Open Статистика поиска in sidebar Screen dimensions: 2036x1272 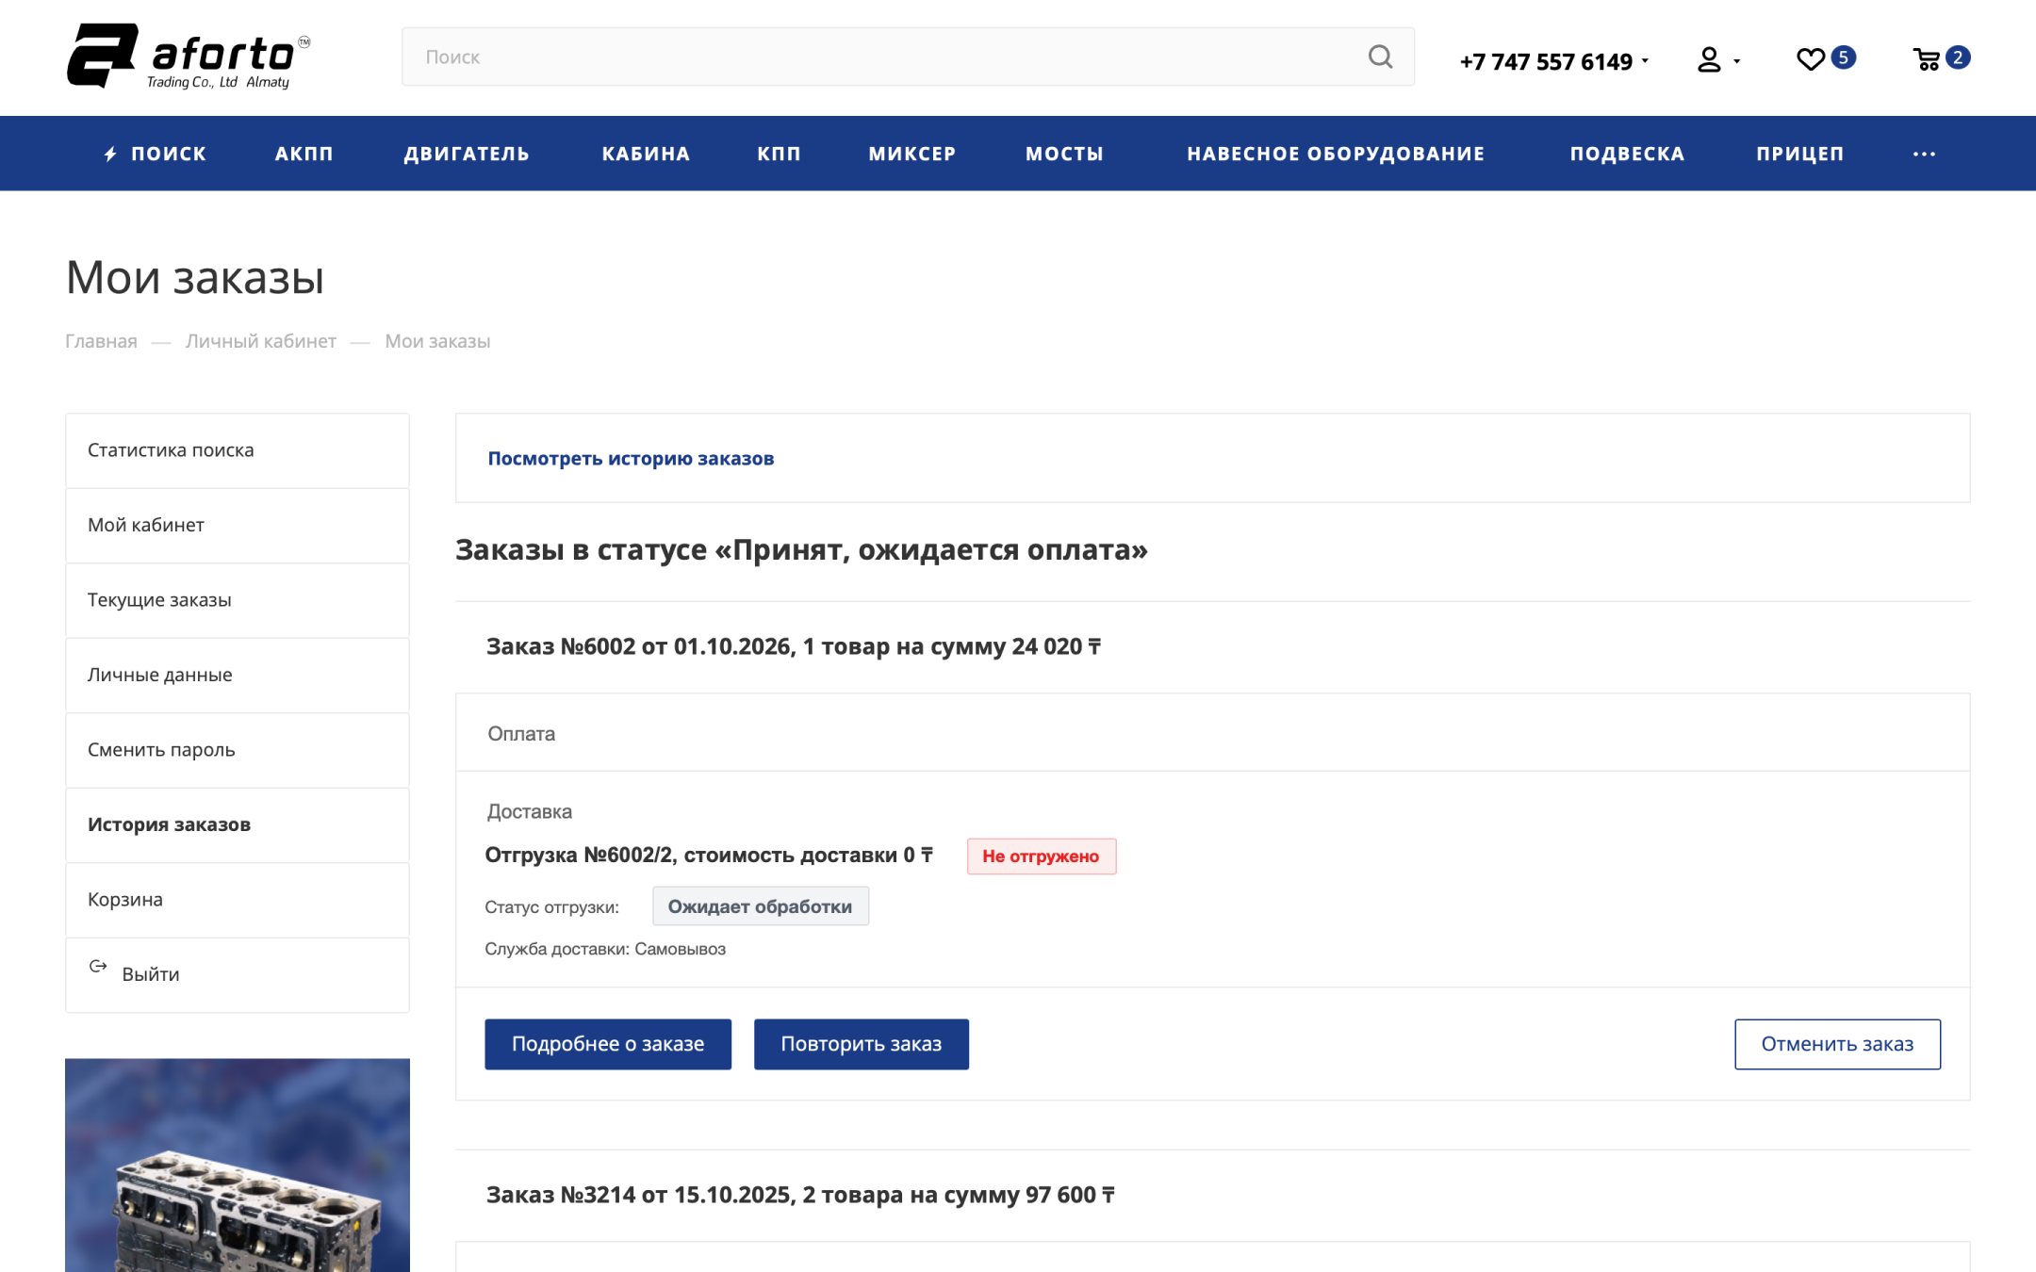[238, 450]
